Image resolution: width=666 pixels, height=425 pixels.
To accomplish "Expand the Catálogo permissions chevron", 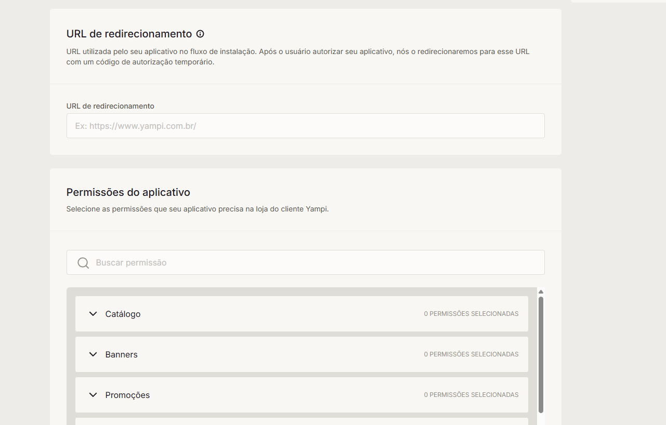I will (x=93, y=314).
